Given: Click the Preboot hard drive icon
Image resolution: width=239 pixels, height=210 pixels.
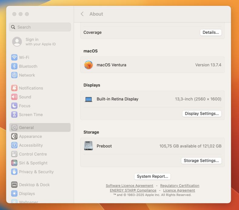Looking at the screenshot, I should (88, 146).
